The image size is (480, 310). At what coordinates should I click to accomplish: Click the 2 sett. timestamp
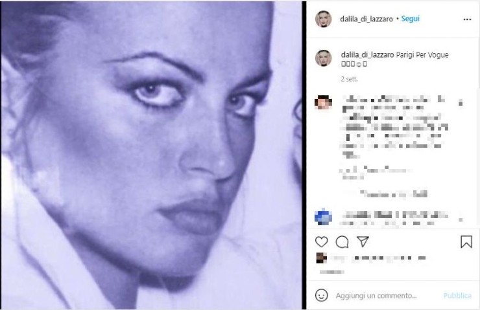point(349,79)
